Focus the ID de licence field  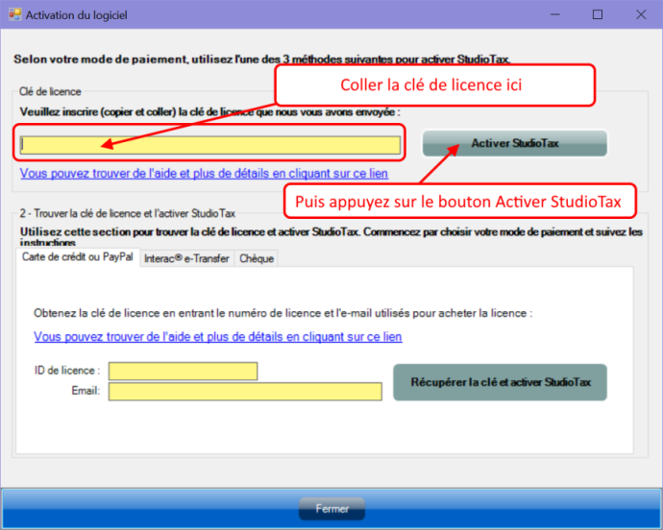pos(183,371)
